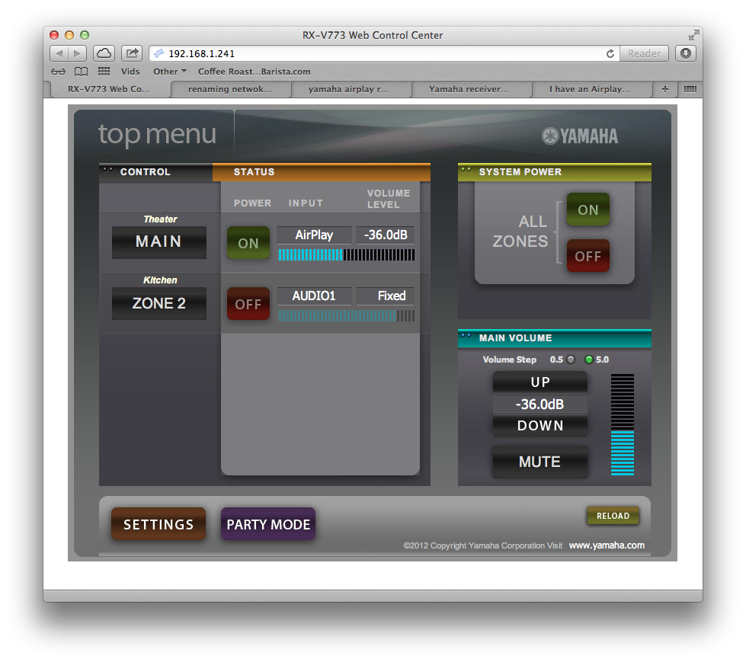This screenshot has width=746, height=662.
Task: Click the Theater zone name label
Action: tap(160, 219)
